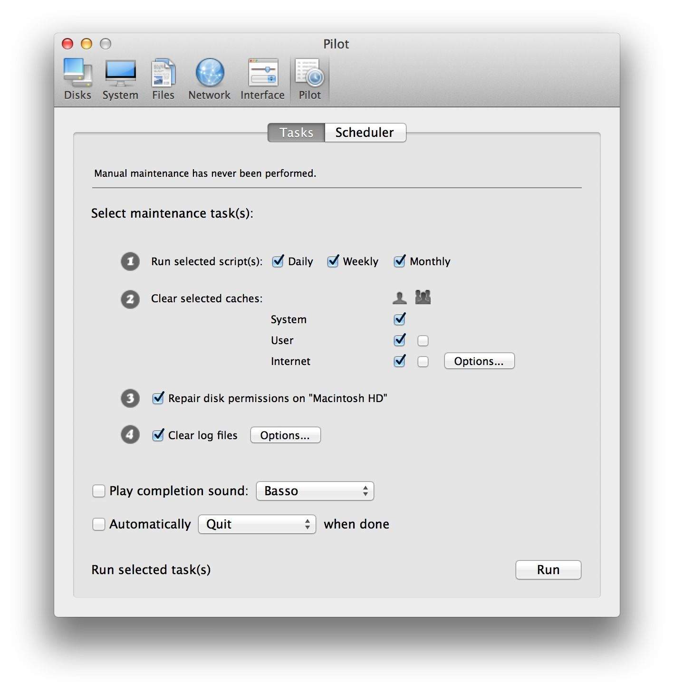Open the System toolbar section

click(x=120, y=79)
